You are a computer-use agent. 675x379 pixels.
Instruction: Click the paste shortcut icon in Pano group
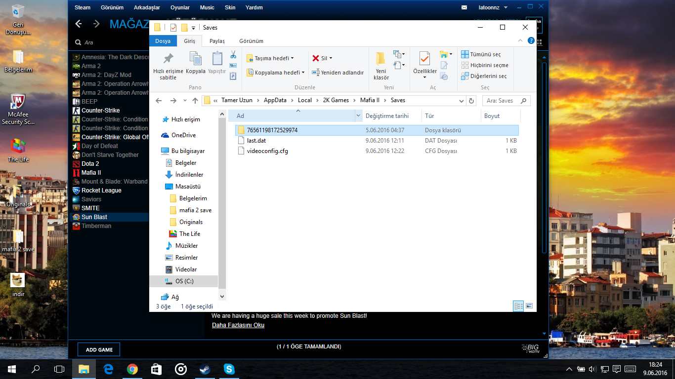[233, 76]
